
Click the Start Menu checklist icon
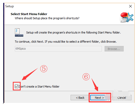[19, 32]
